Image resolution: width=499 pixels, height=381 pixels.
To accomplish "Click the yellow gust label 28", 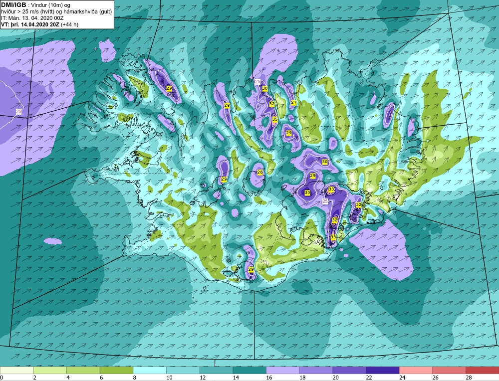I will click(x=227, y=105).
